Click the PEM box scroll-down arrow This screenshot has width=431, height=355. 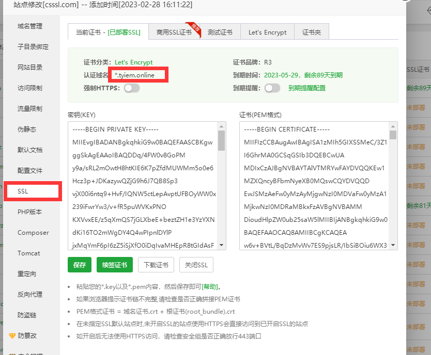(x=393, y=245)
